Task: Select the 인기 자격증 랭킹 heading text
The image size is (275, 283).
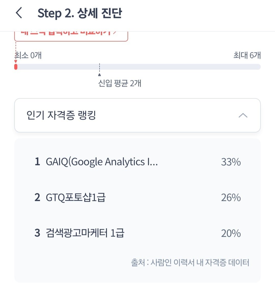Action: pos(61,115)
